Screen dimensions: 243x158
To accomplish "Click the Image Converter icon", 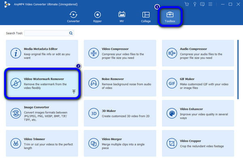I will 16,113.
